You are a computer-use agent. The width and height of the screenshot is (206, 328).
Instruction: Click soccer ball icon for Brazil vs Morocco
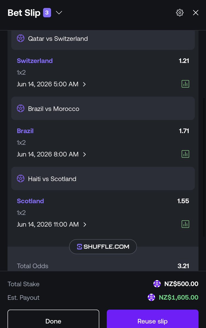point(21,109)
